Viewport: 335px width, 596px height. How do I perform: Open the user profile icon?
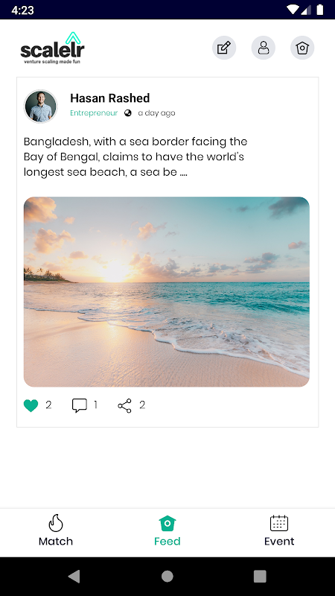click(x=264, y=48)
